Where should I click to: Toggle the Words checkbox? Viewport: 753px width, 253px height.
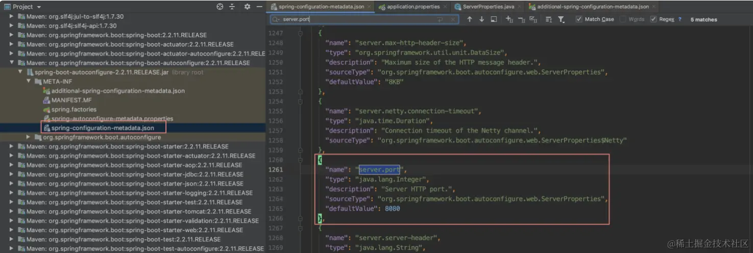coord(623,19)
